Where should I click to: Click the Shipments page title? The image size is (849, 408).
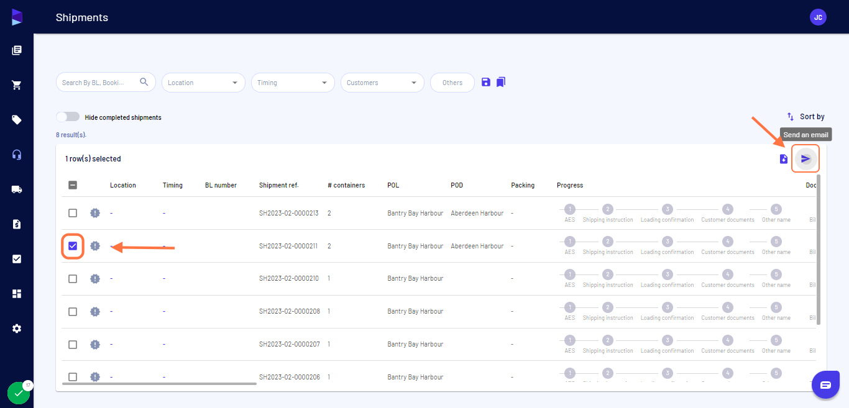pos(82,17)
